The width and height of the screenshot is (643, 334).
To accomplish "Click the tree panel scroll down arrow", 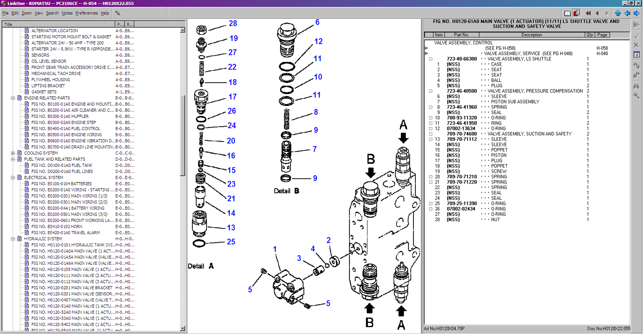I will point(183,328).
